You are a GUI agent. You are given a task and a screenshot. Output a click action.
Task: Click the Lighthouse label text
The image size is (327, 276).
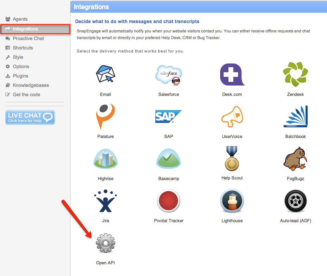[x=232, y=221]
